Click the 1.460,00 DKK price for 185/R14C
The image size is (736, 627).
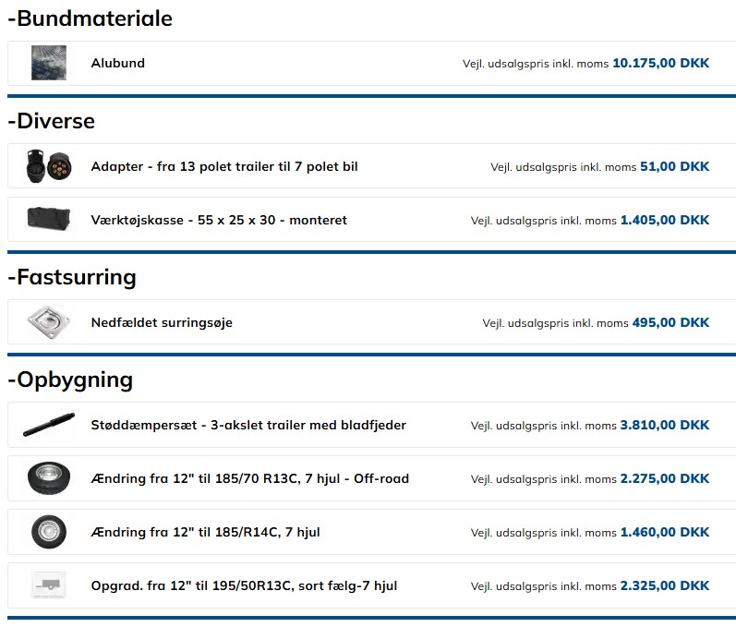664,533
